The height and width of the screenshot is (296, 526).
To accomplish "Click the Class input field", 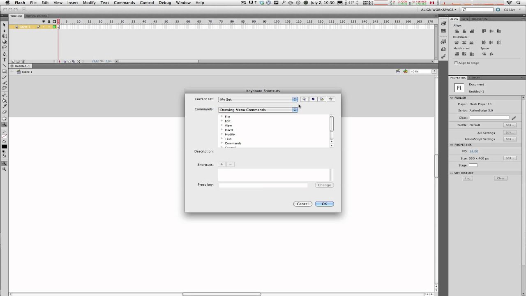I will click(x=489, y=118).
